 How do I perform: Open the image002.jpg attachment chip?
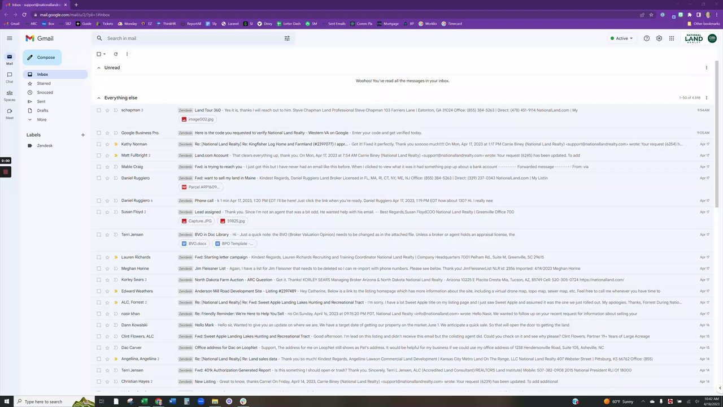click(198, 119)
